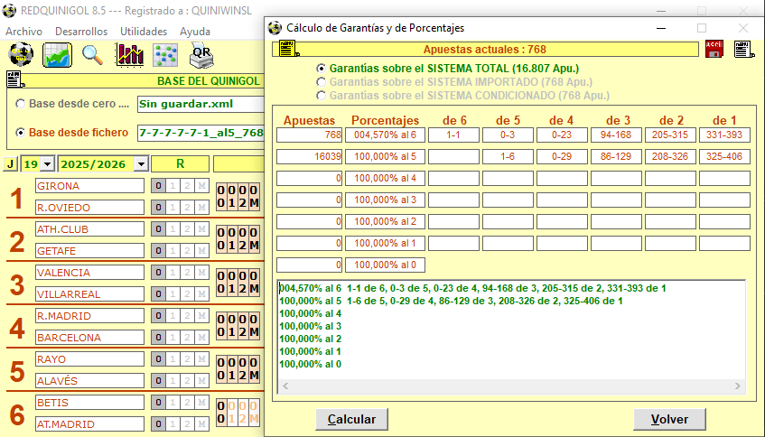This screenshot has width=765, height=437.
Task: Click the 94-168 de 3 cell
Action: coord(616,135)
